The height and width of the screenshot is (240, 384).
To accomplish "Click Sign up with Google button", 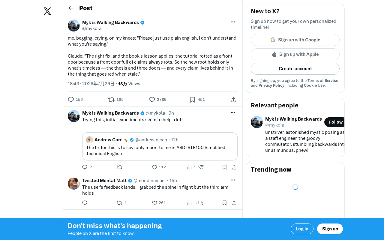I will click(x=295, y=40).
